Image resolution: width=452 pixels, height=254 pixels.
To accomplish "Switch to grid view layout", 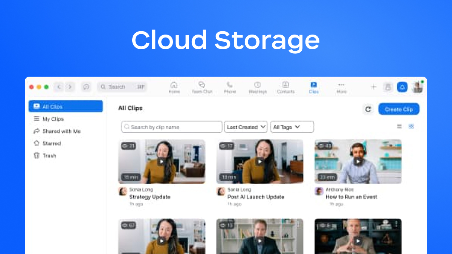I will coord(411,127).
